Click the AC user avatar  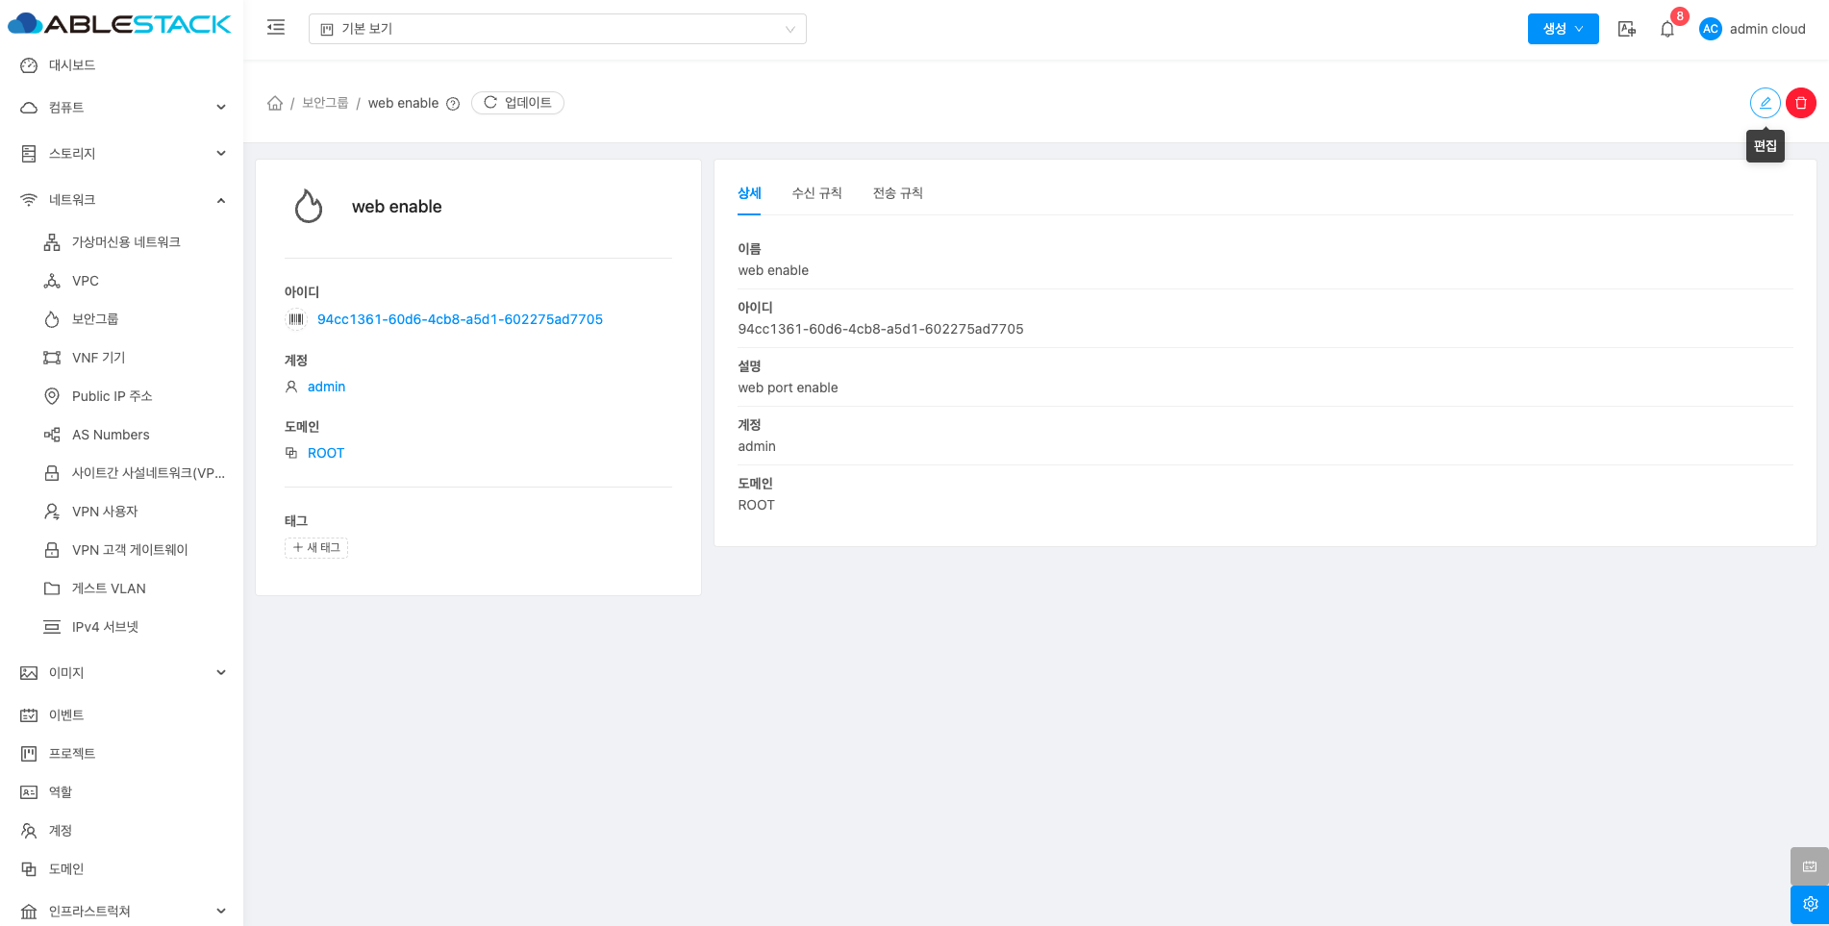[x=1711, y=29]
